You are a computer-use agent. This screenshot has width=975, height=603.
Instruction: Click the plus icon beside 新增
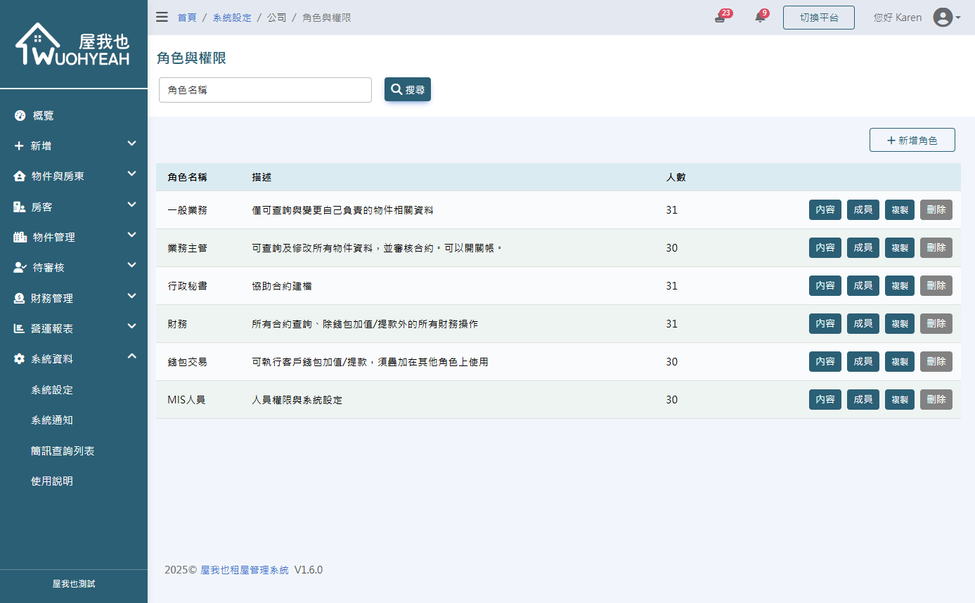click(19, 145)
